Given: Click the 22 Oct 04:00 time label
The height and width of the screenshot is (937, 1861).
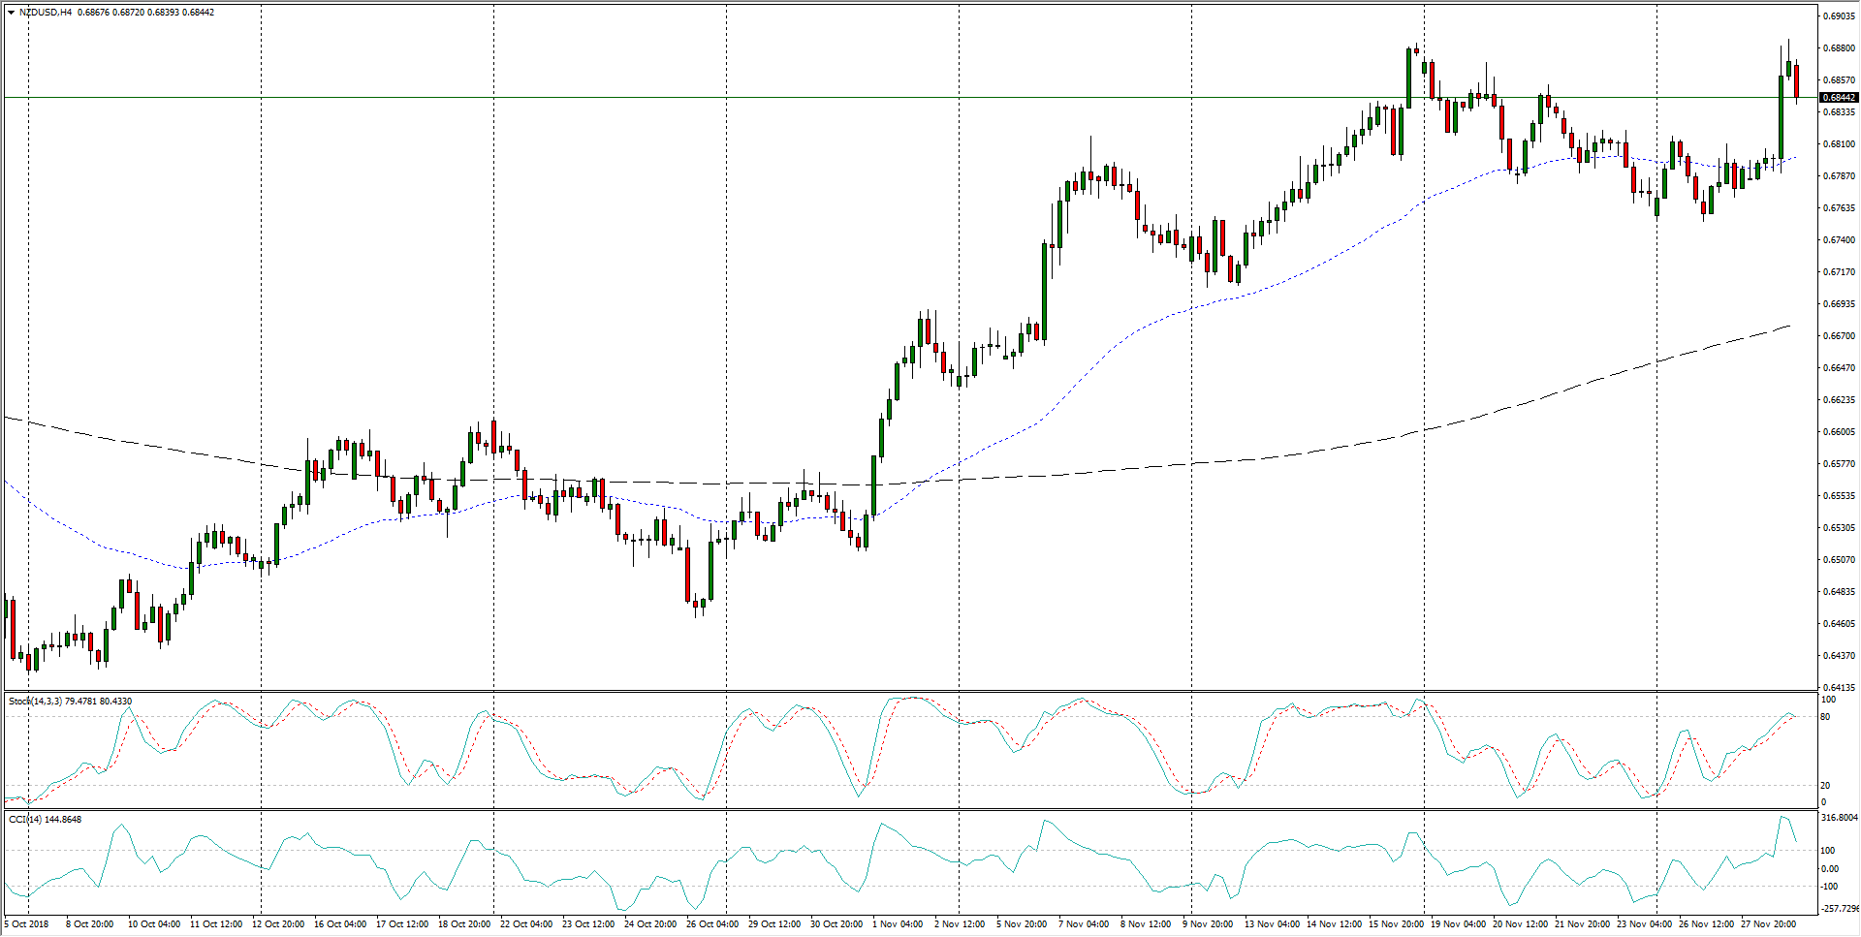Looking at the screenshot, I should pyautogui.click(x=526, y=923).
